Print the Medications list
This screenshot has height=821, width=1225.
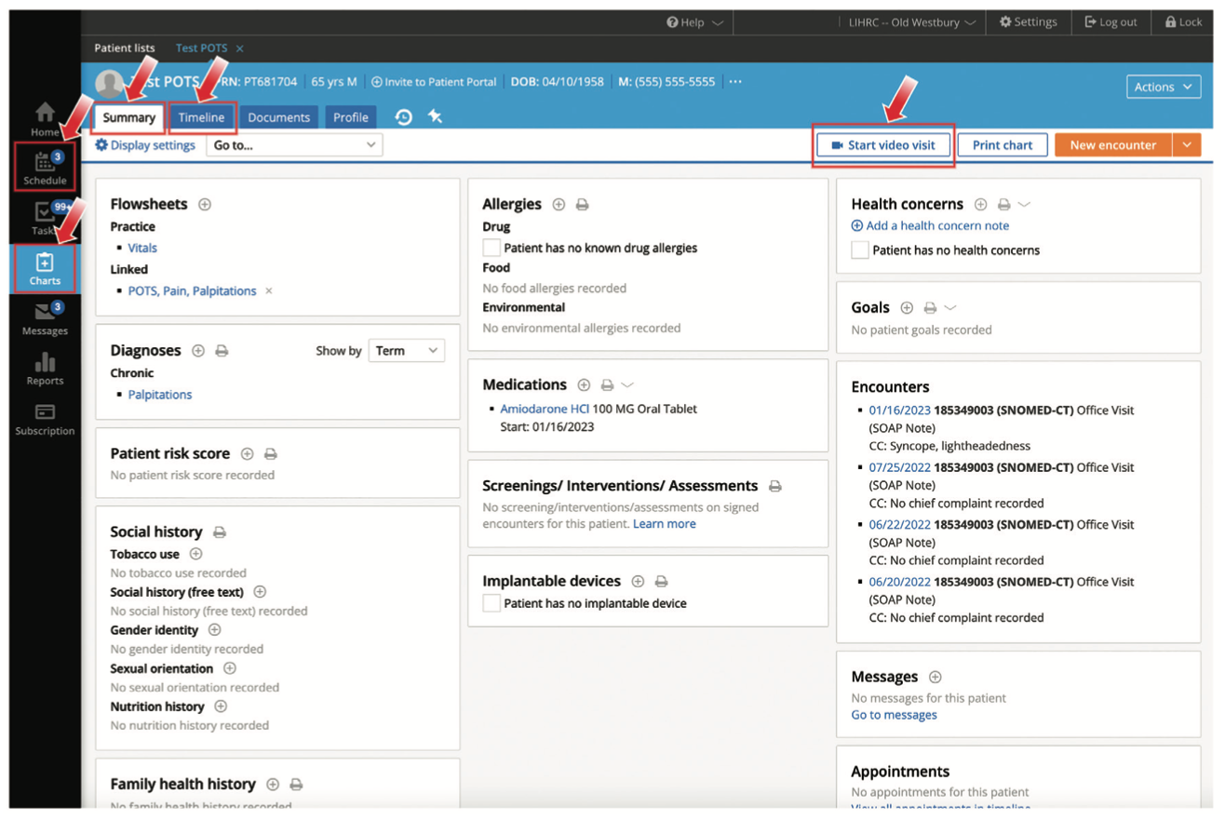[x=607, y=384]
